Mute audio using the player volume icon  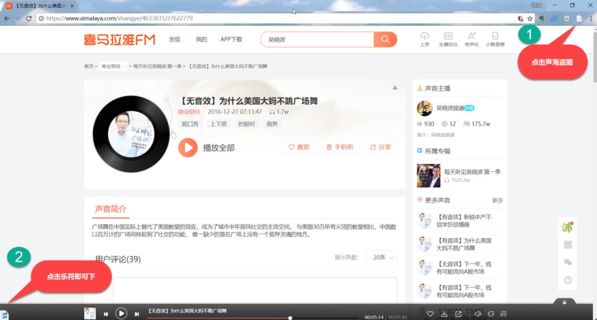[x=478, y=313]
